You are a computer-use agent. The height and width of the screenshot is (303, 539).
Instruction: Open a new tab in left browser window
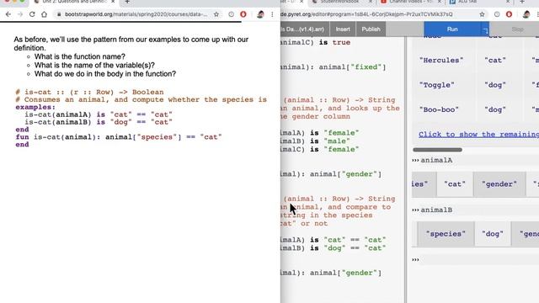(x=127, y=2)
